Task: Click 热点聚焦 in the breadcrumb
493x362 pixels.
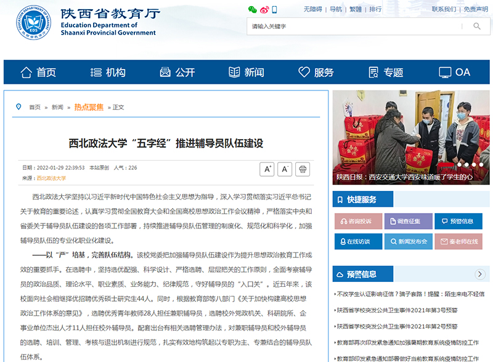Action: click(89, 107)
